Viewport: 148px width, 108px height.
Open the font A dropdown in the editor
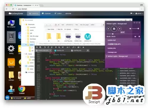coord(68,47)
